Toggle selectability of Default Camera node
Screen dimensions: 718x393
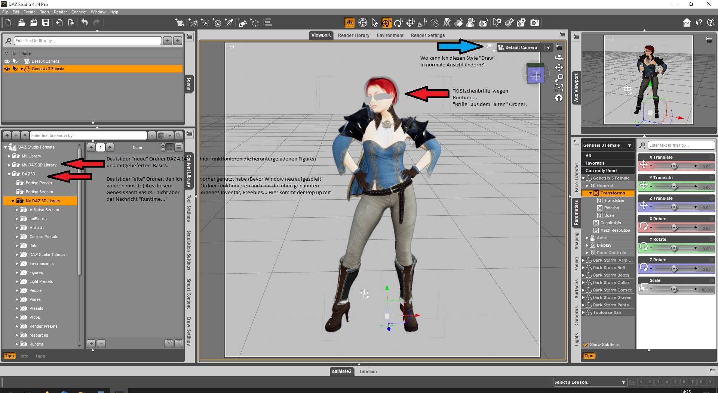[x=15, y=61]
